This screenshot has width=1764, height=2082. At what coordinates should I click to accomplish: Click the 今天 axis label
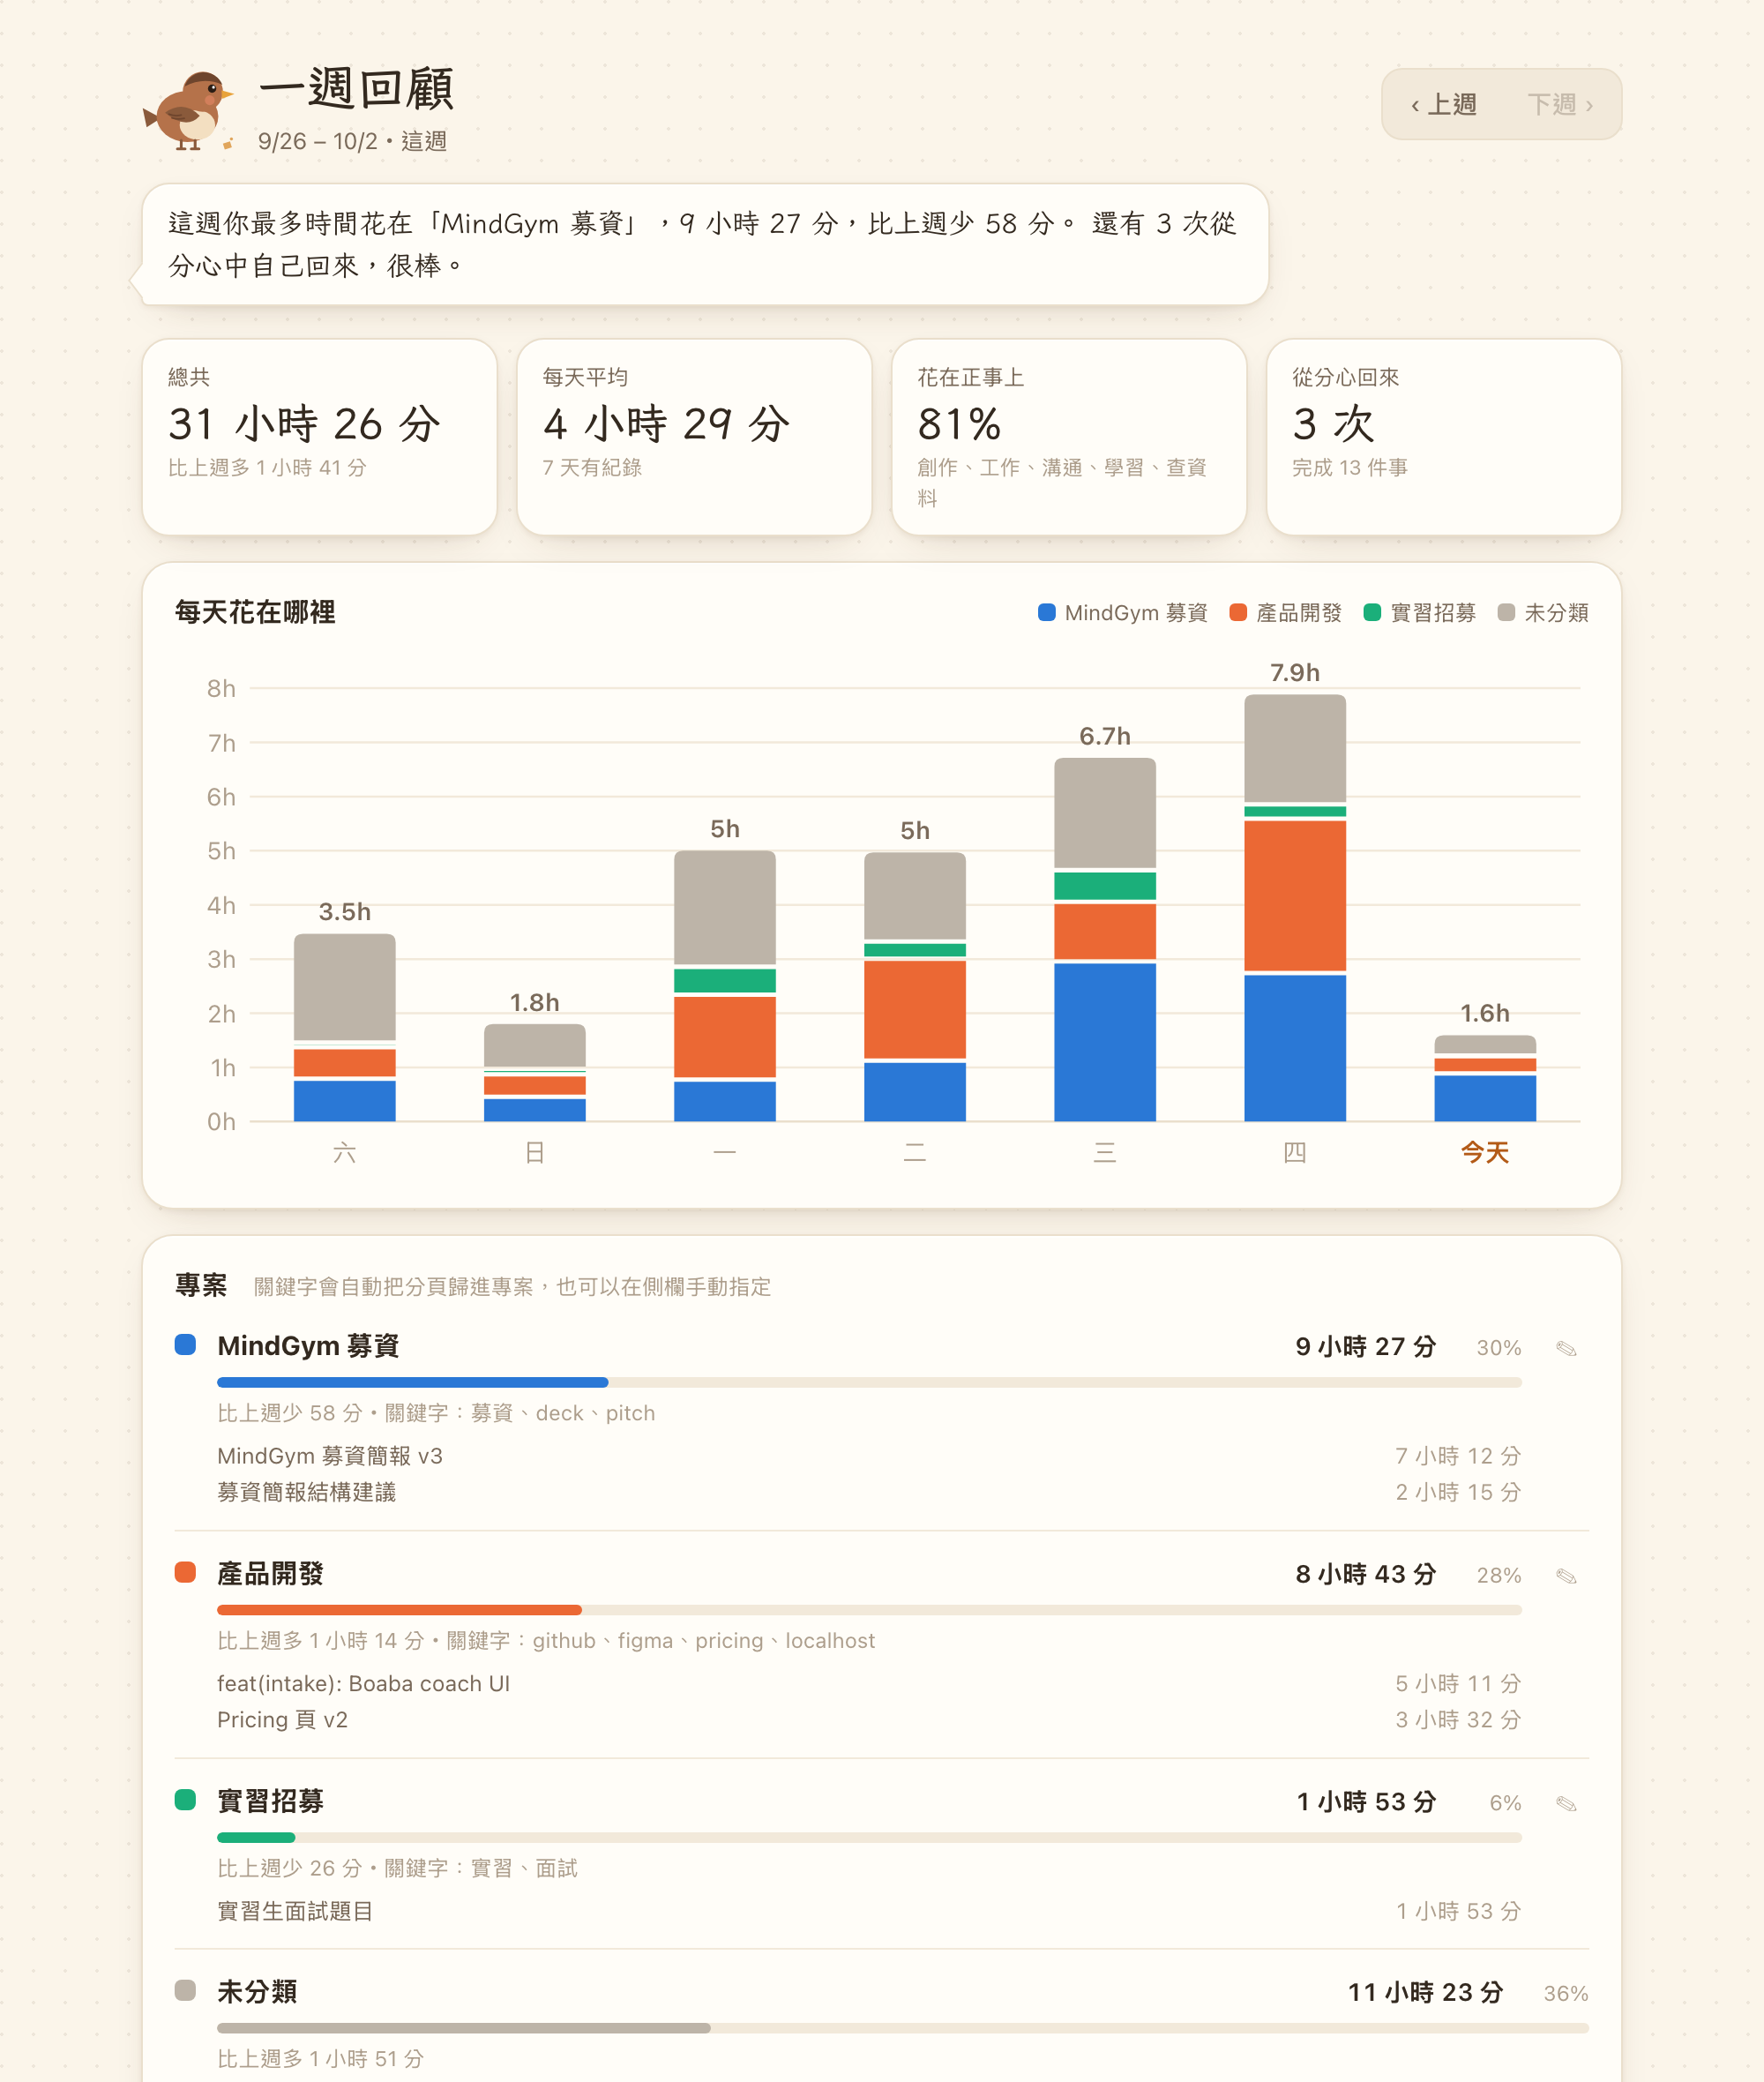pos(1485,1152)
